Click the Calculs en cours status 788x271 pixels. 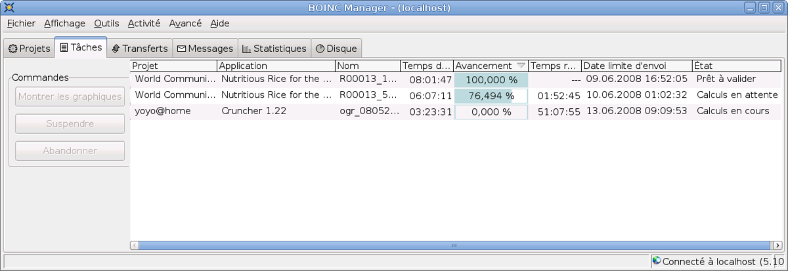coord(733,111)
